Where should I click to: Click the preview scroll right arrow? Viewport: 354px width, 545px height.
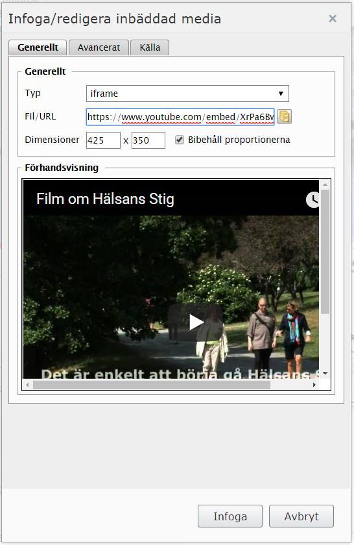[x=314, y=385]
